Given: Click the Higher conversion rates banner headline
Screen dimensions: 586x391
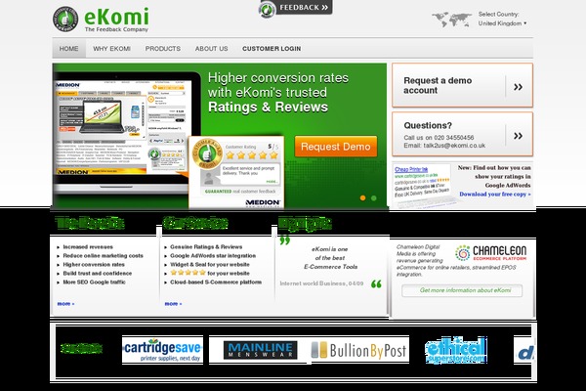Looking at the screenshot, I should (278, 93).
